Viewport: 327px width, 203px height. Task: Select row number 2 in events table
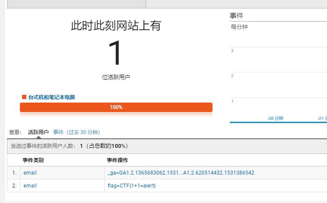click(14, 186)
